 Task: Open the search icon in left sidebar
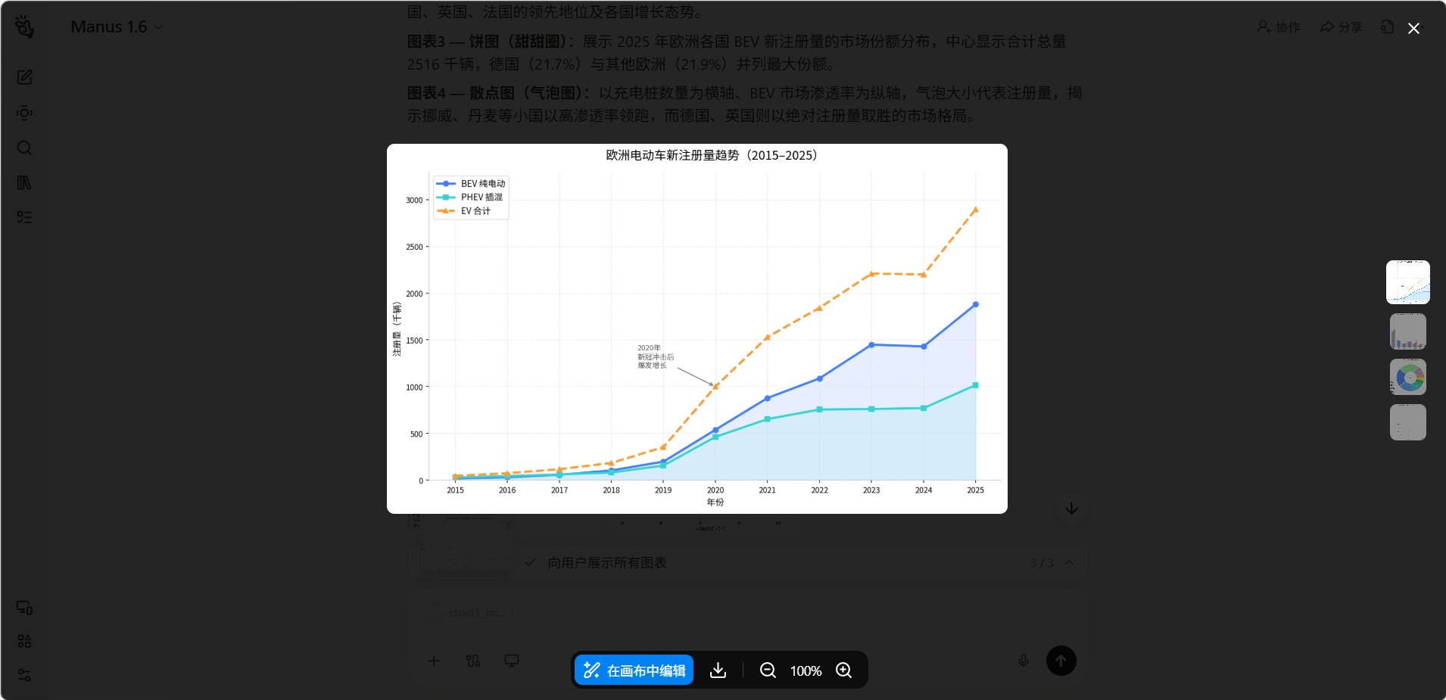[x=24, y=148]
